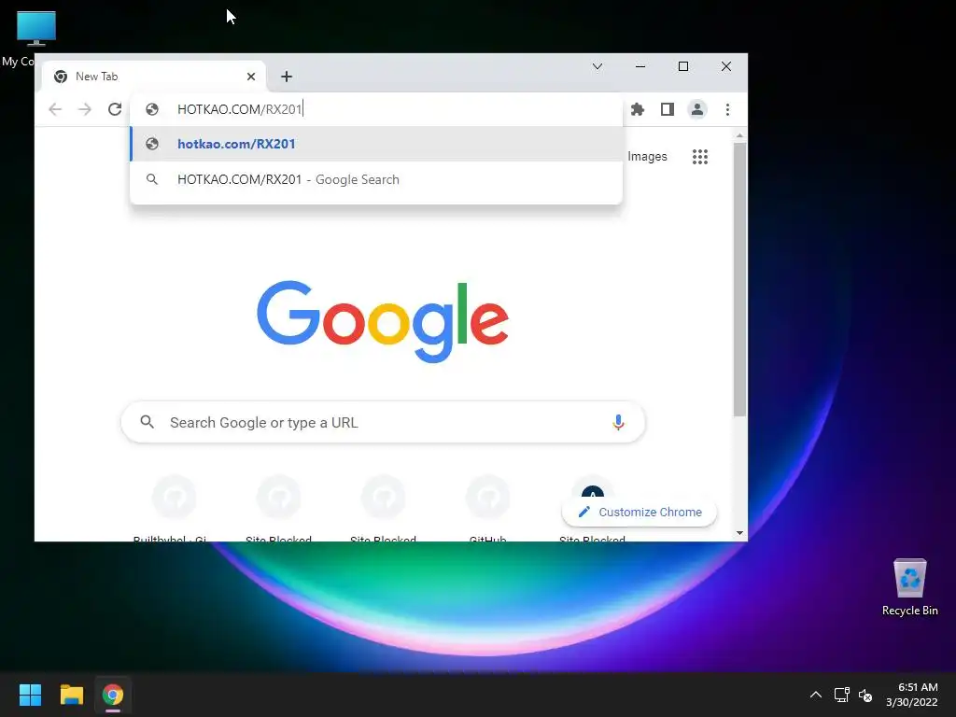Click the page vertical scrollbar thumb

(x=739, y=280)
